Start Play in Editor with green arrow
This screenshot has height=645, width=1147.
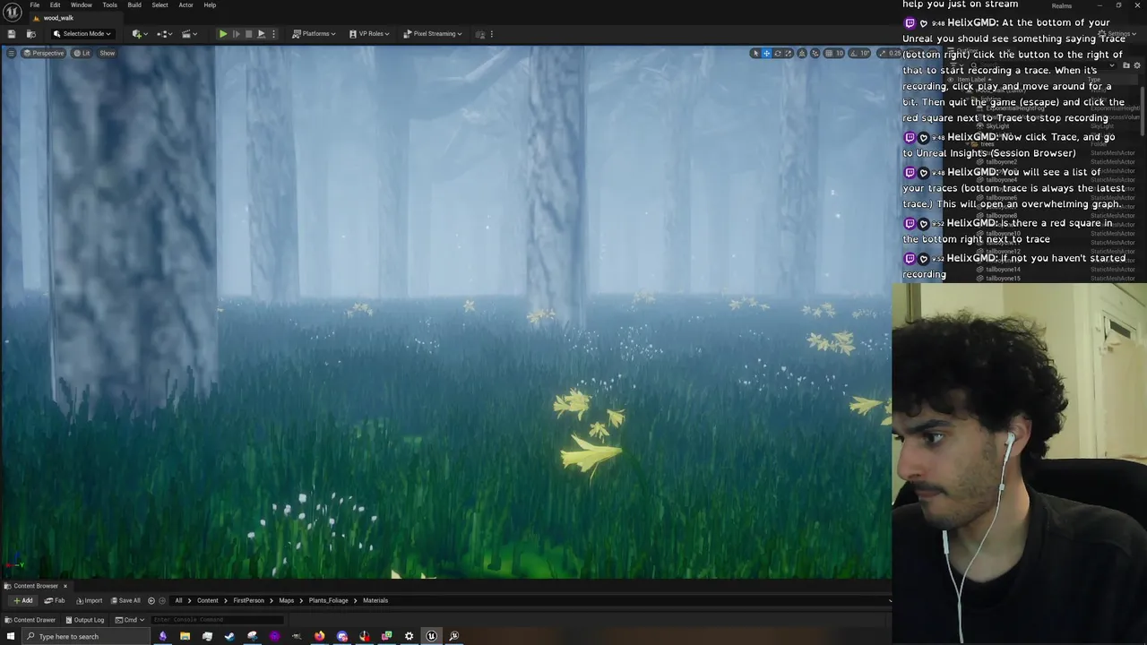tap(222, 34)
